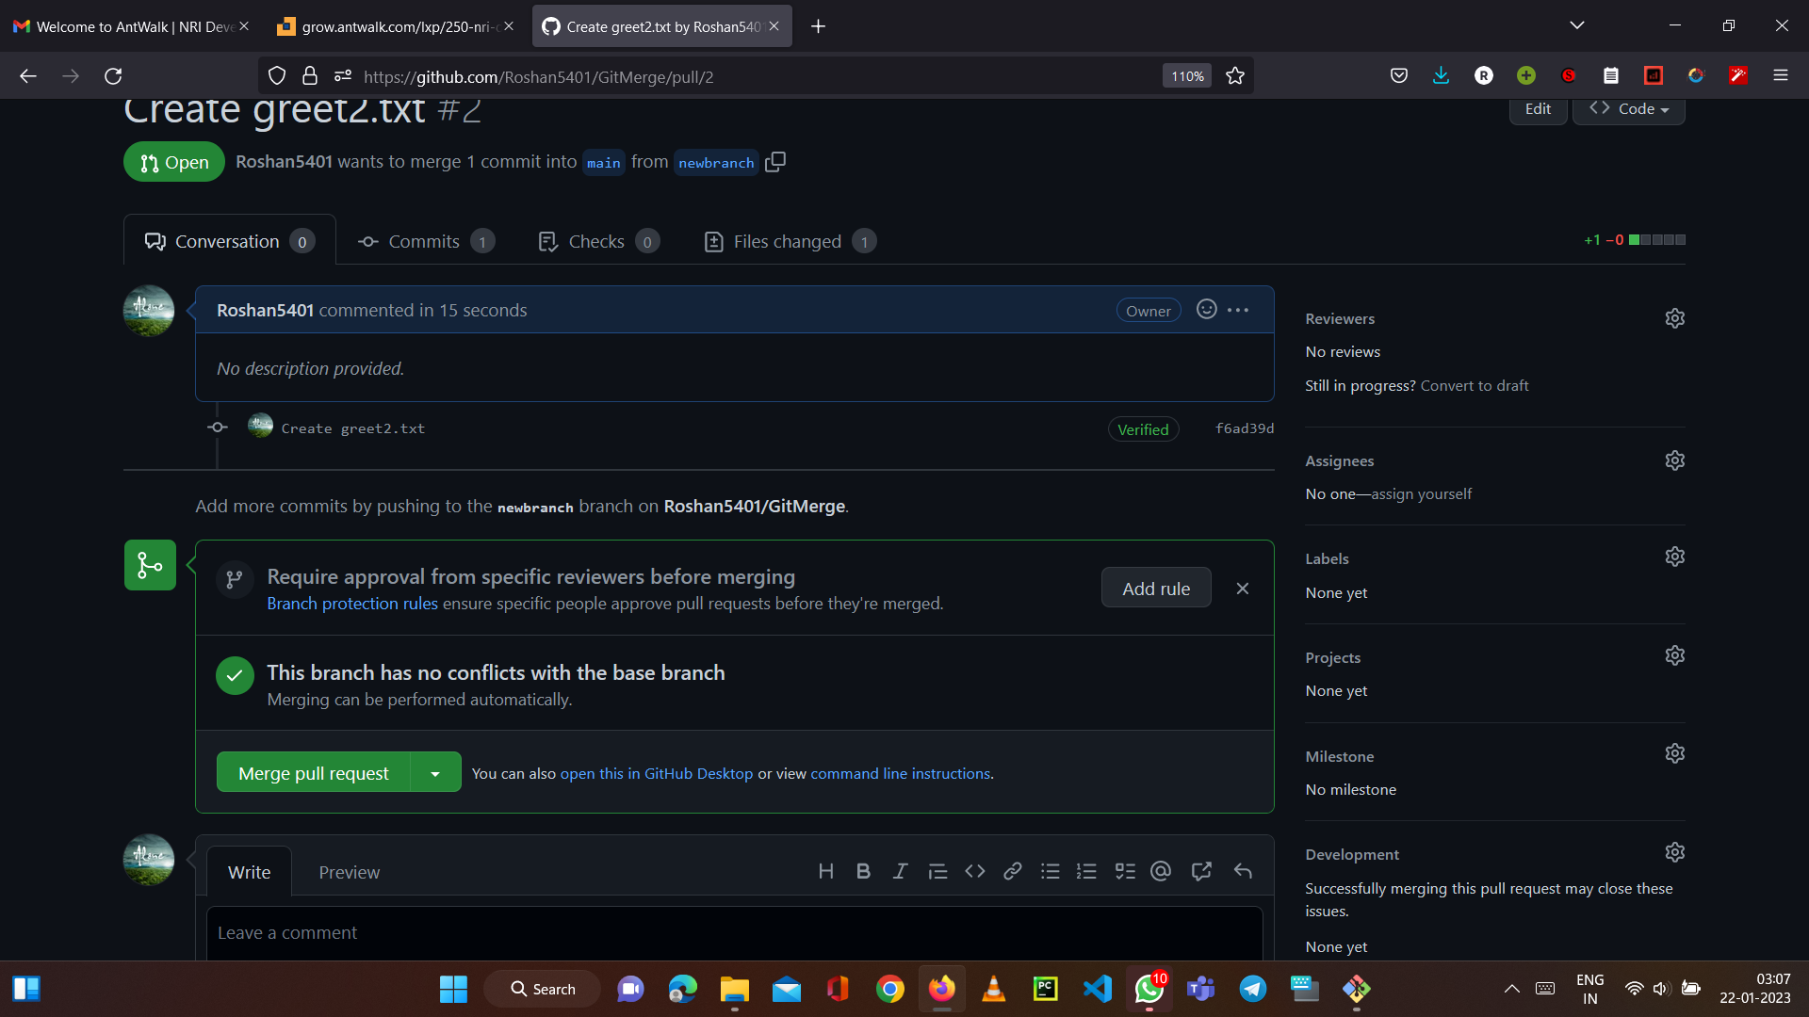The height and width of the screenshot is (1017, 1809).
Task: Add a bulleted list to the comment
Action: coord(1051,871)
